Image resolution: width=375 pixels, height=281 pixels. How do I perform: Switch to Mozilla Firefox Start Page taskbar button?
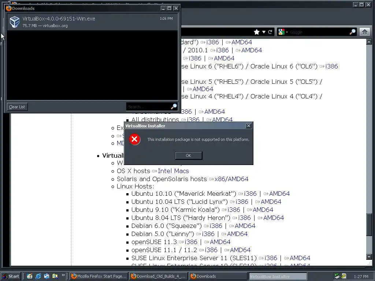pos(99,276)
